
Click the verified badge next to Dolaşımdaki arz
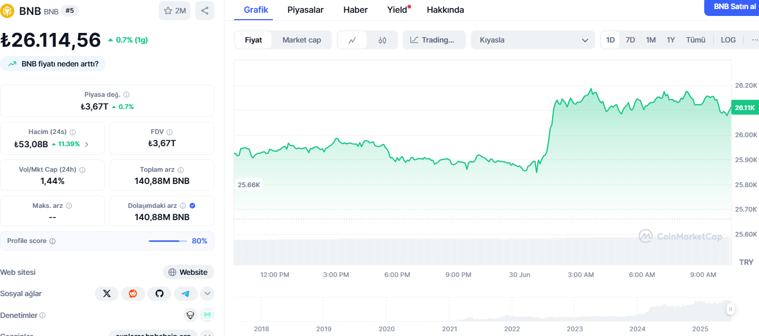(x=193, y=206)
